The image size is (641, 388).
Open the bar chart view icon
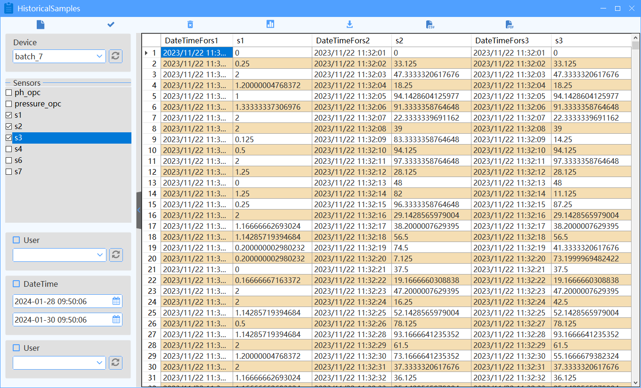(x=270, y=24)
